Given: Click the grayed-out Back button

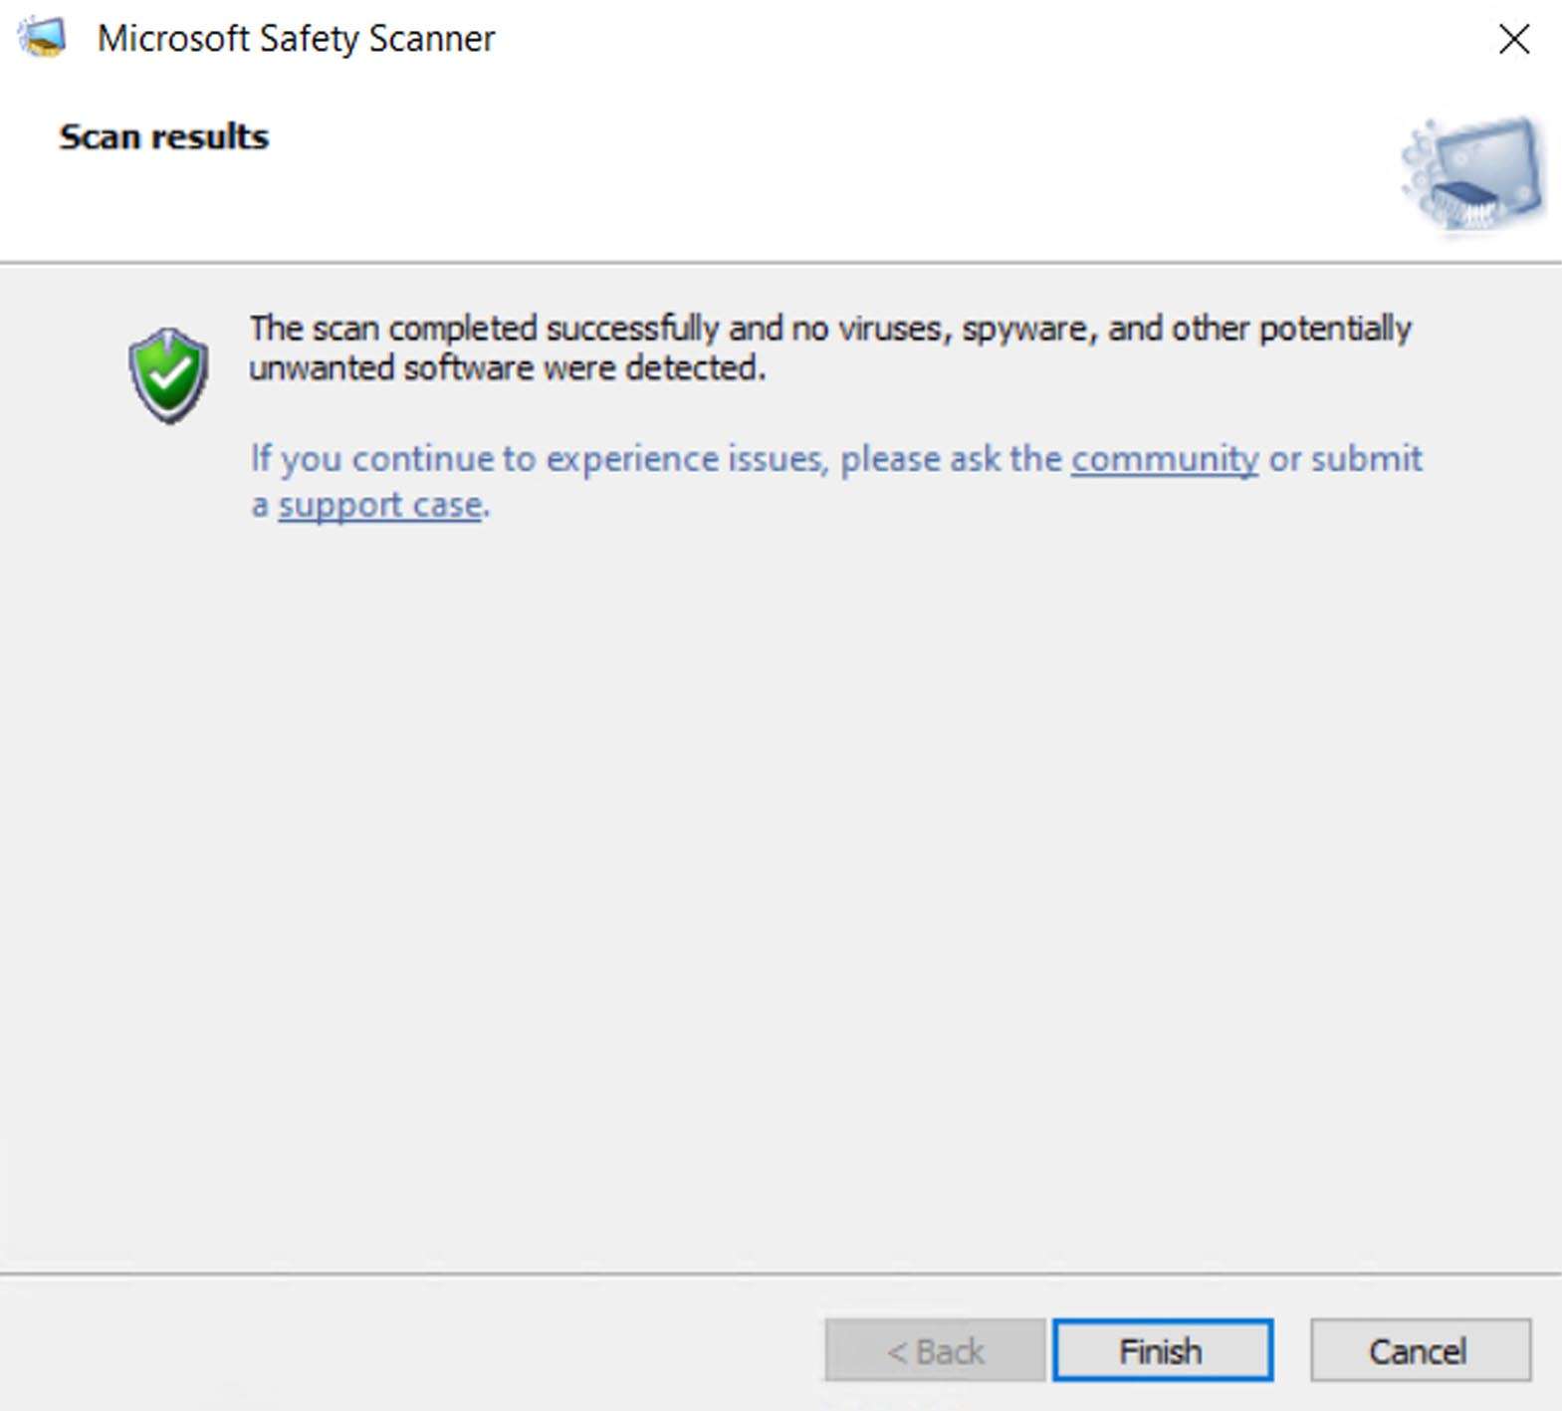Looking at the screenshot, I should 935,1351.
